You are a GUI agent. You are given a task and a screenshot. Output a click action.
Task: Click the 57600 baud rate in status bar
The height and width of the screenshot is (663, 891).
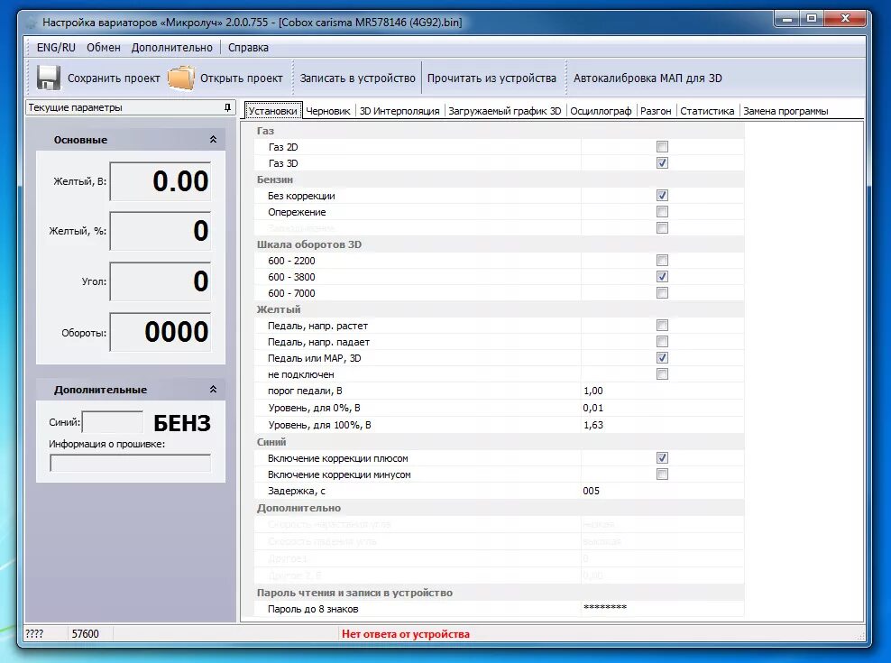tap(86, 633)
